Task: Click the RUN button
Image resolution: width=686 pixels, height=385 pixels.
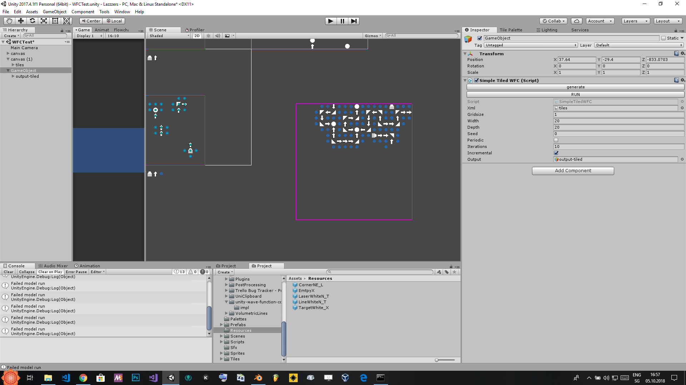Action: 576,94
